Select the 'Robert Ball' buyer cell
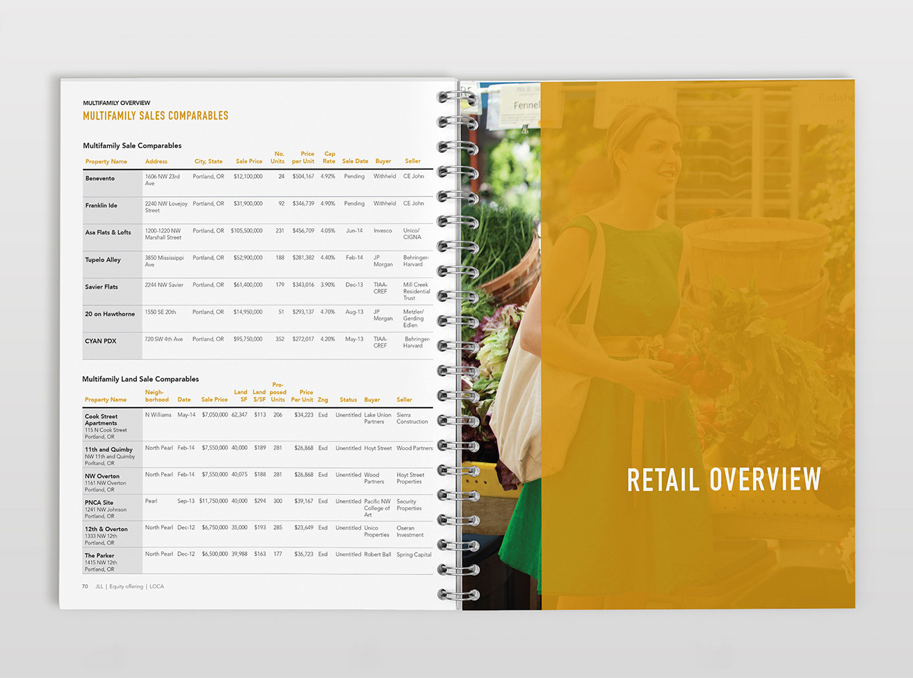The height and width of the screenshot is (678, 913). click(378, 555)
